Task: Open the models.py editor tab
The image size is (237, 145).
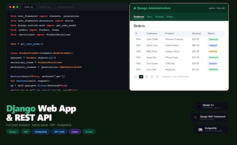Action: [45, 7]
